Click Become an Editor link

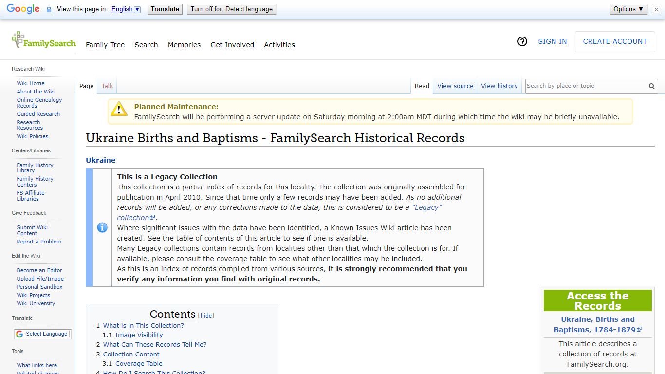pyautogui.click(x=39, y=270)
